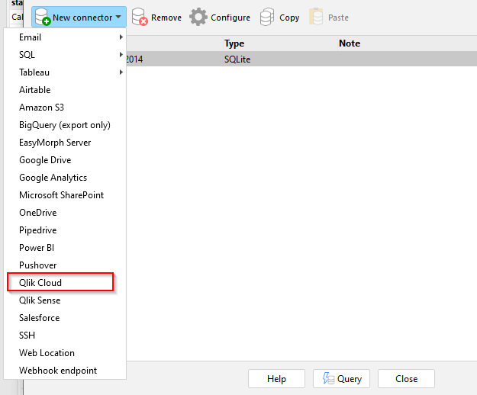
Task: Expand the Tableau submenu
Action: [65, 72]
